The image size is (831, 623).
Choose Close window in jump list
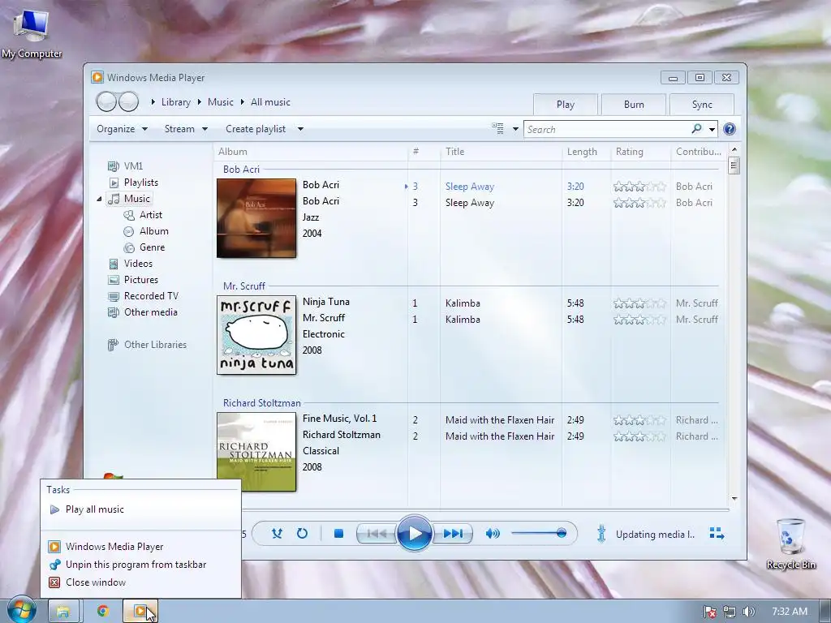pyautogui.click(x=96, y=582)
